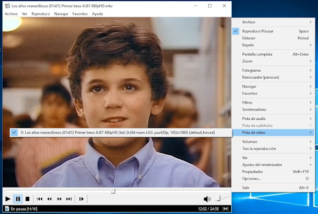This screenshot has width=318, height=214.
Task: Select the checked video track entry
Action: (x=121, y=132)
